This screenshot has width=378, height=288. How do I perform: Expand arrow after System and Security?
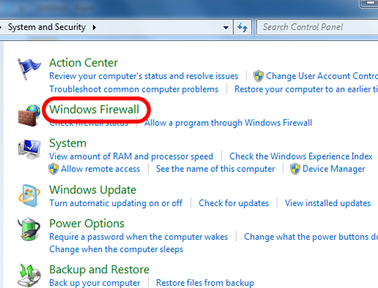coord(95,27)
